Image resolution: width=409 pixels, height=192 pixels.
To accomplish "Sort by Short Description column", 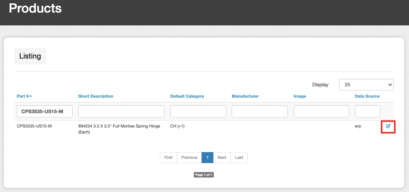I will 96,96.
